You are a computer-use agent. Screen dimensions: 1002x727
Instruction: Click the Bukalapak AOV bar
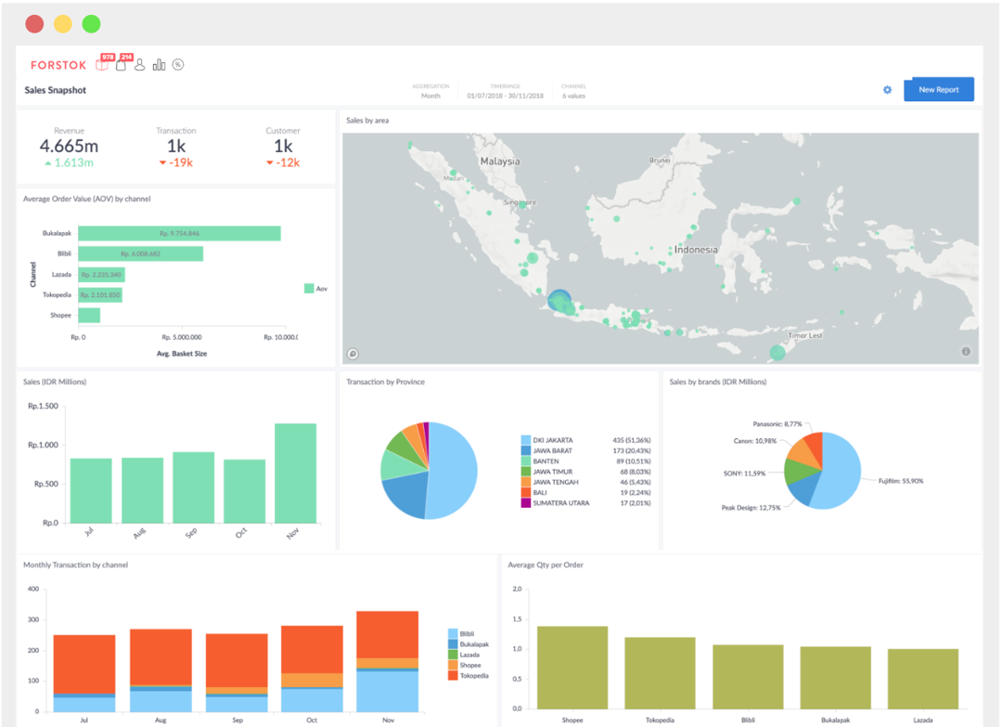pyautogui.click(x=180, y=233)
